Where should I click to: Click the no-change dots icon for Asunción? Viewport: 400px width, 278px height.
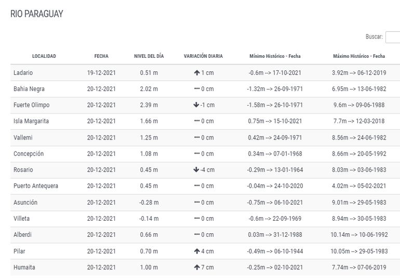tap(197, 203)
